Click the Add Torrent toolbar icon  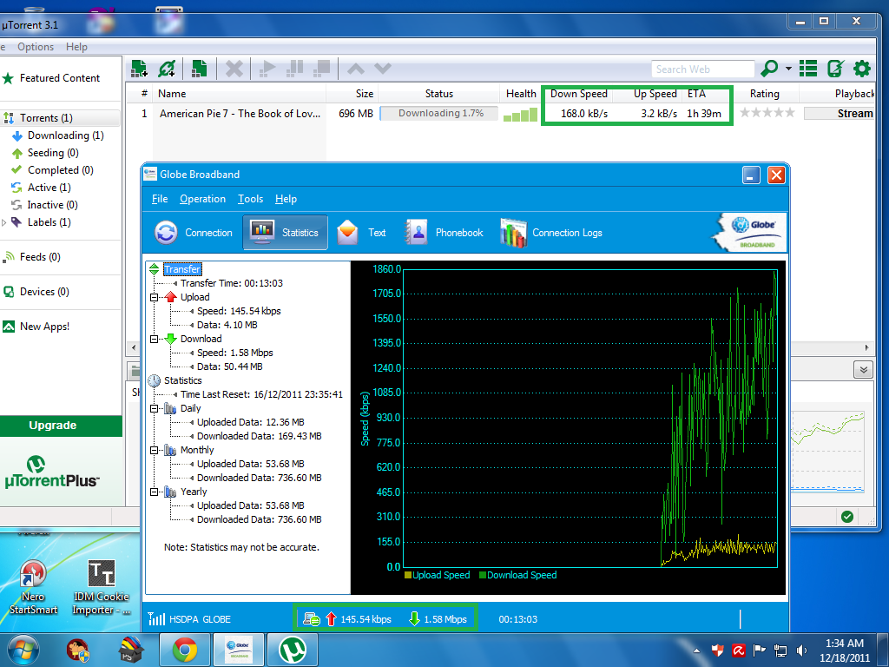pyautogui.click(x=139, y=69)
